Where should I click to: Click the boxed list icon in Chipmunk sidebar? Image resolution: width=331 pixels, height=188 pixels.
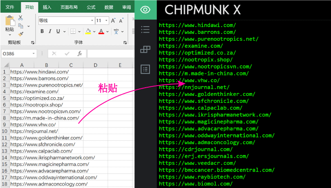145,69
